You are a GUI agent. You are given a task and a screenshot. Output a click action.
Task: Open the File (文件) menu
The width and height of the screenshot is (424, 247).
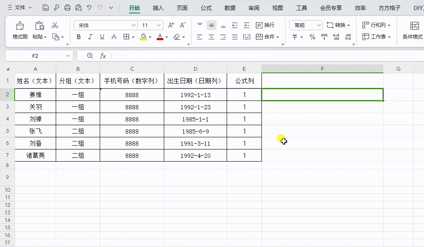[x=20, y=8]
